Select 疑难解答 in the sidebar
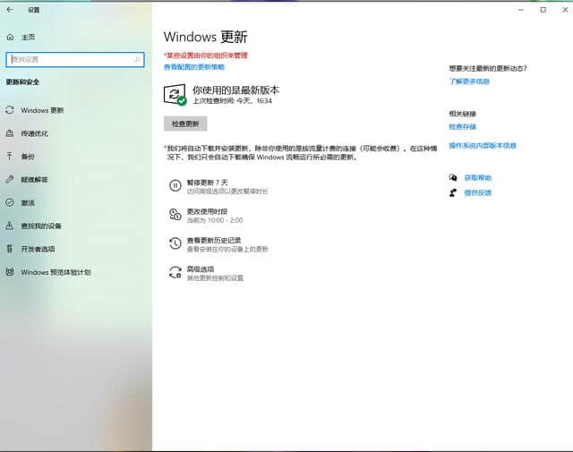The height and width of the screenshot is (452, 573). 34,179
